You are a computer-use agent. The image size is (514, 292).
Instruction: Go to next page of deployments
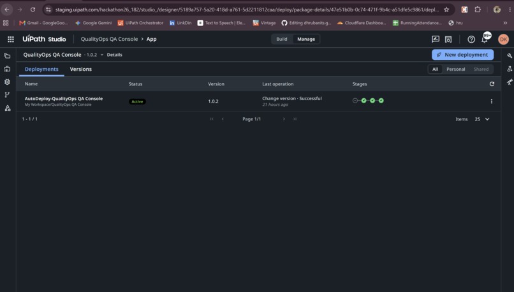coord(284,119)
